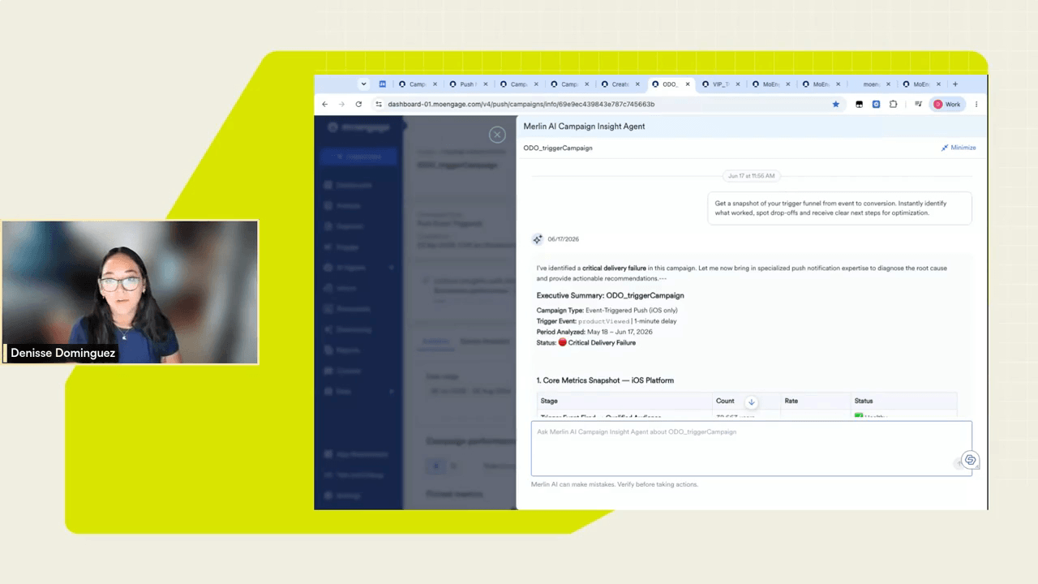Close the VIP_T browser tab
Screen dimensions: 1038x584
click(738, 84)
